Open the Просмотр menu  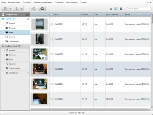(27, 2)
